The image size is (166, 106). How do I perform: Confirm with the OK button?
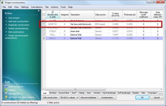(142, 98)
